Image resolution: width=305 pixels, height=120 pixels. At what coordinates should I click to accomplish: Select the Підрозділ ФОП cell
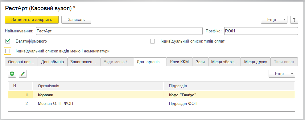tap(229, 103)
